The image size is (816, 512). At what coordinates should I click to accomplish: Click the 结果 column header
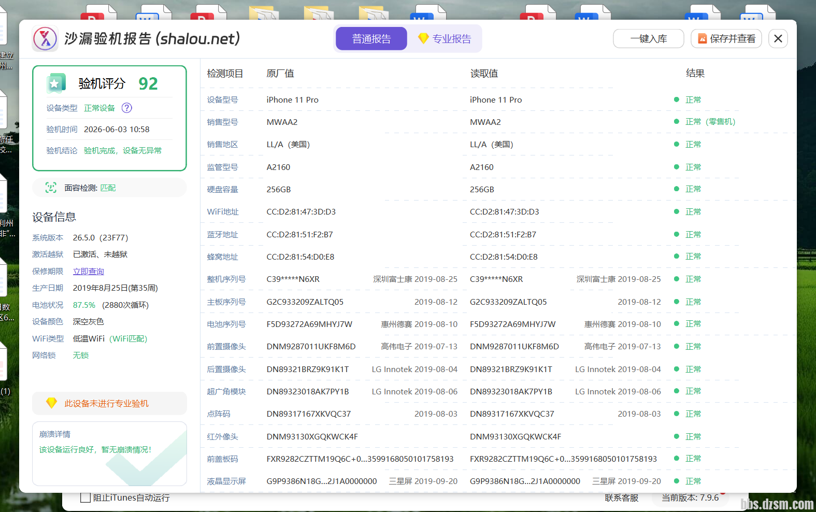point(695,73)
